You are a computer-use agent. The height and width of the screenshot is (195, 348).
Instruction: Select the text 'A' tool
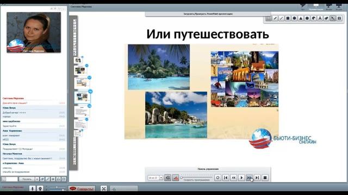320,18
